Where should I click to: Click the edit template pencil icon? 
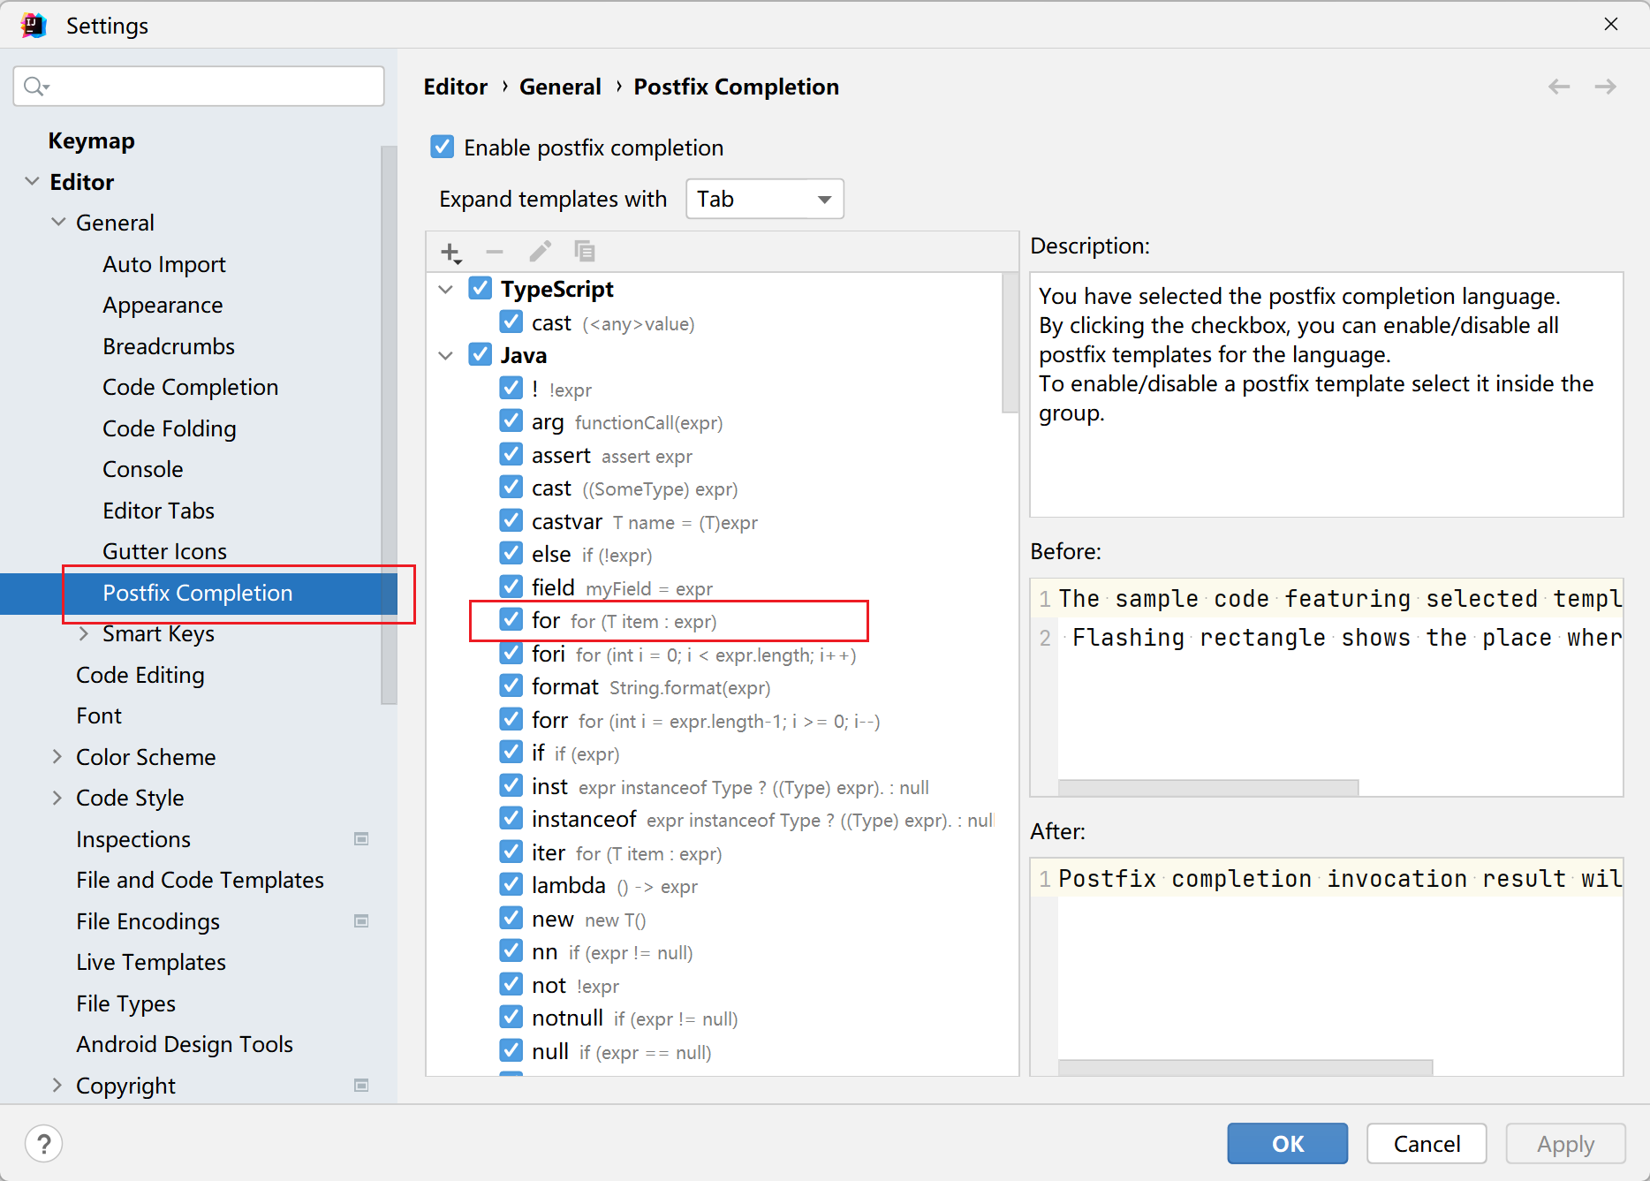[x=540, y=253]
